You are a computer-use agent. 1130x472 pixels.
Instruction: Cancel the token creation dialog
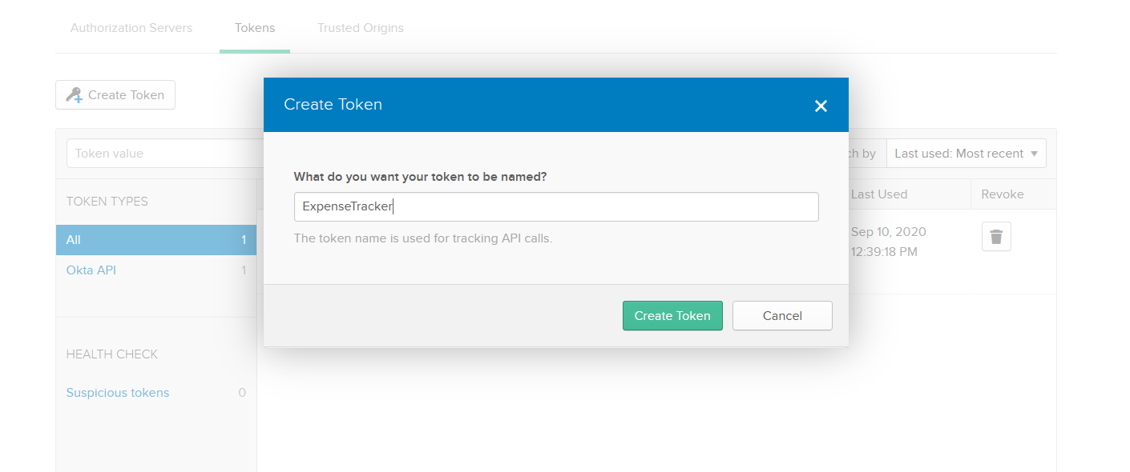pos(782,316)
